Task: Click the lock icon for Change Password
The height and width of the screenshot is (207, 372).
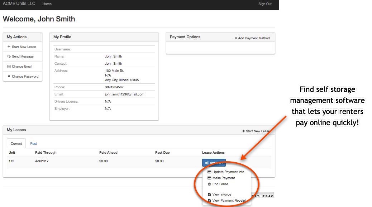Action: (9, 76)
